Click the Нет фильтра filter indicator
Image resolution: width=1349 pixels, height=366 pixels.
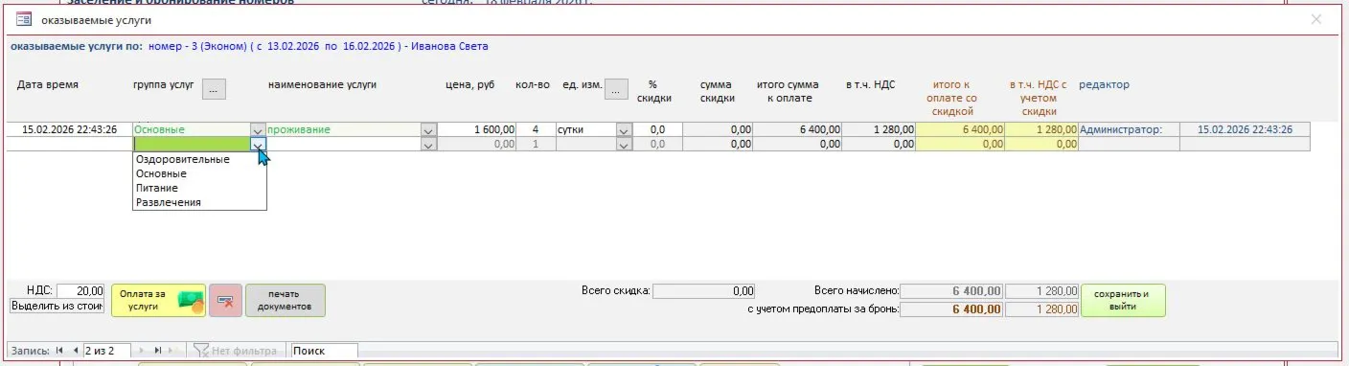[236, 351]
